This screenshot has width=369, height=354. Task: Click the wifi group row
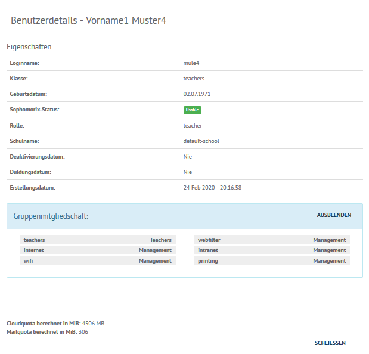[x=98, y=260]
